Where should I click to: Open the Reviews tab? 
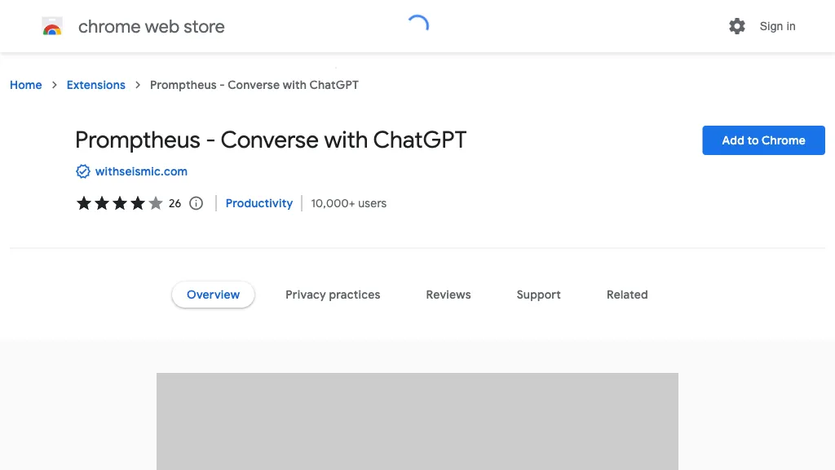tap(448, 295)
